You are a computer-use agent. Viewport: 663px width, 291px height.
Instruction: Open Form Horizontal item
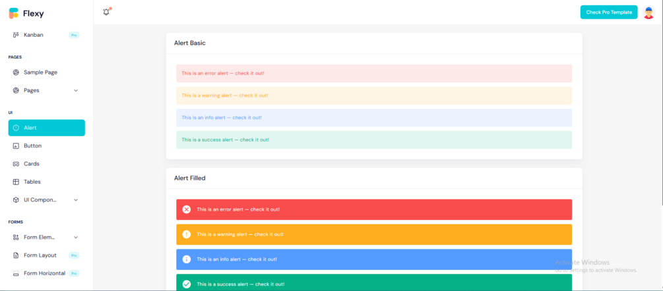click(x=47, y=273)
